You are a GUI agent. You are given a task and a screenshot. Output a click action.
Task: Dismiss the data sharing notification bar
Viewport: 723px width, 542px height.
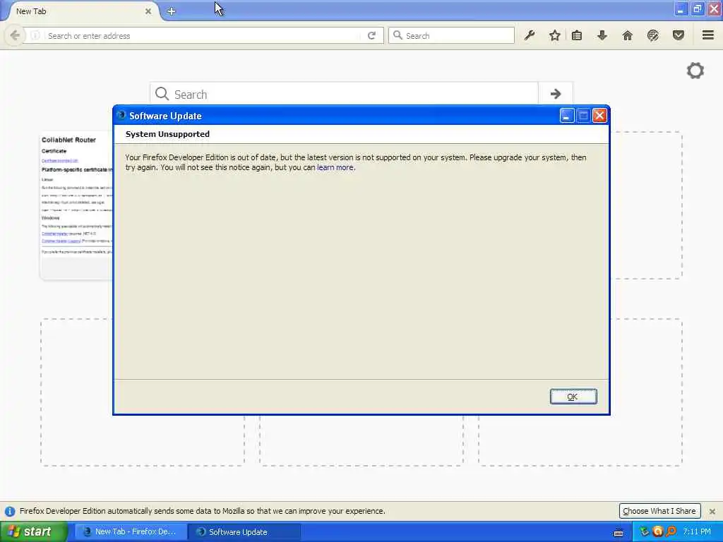[712, 511]
